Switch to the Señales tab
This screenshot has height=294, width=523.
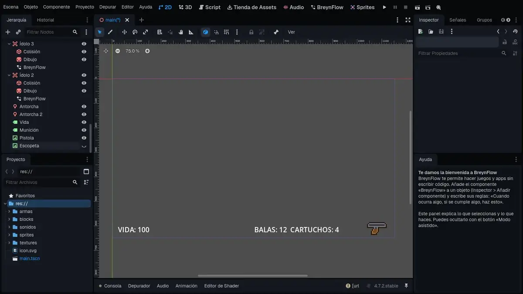pos(458,20)
